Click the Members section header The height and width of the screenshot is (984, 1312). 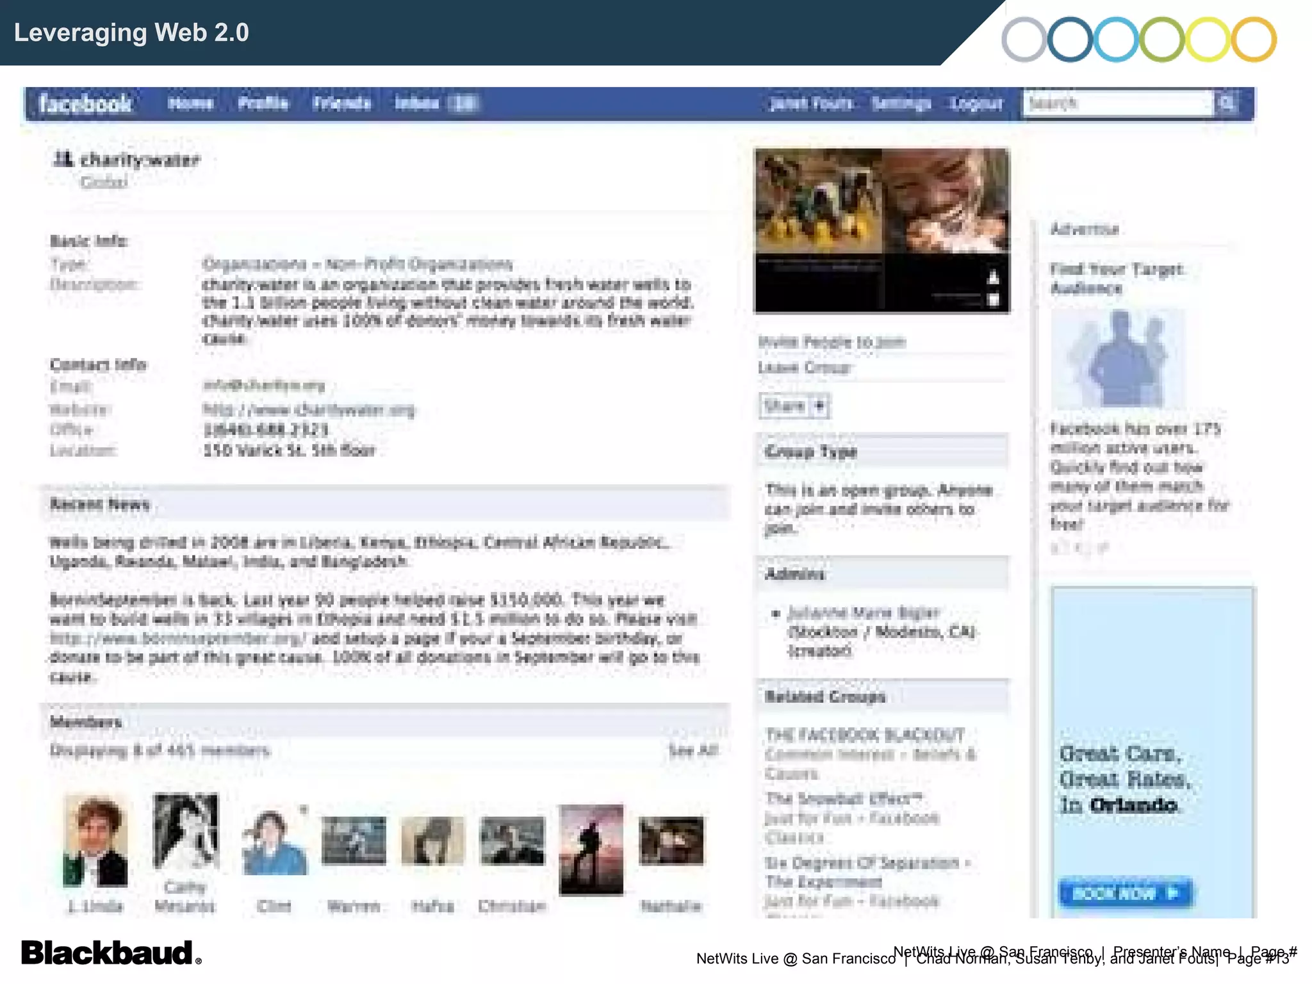[x=384, y=722]
